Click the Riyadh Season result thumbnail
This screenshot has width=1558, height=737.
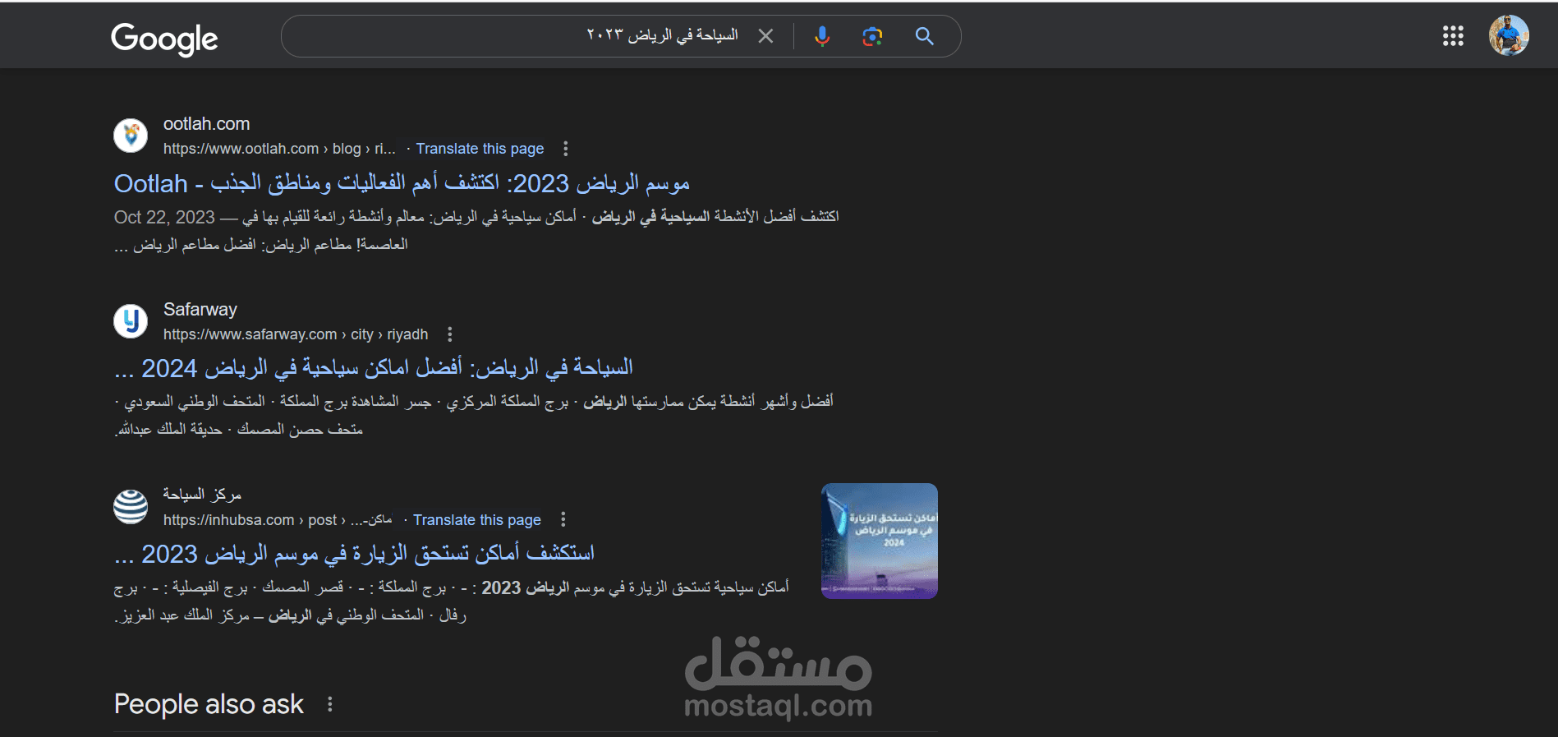click(x=880, y=541)
